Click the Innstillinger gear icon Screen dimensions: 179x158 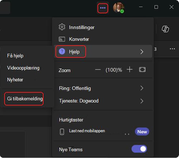coord(62,27)
